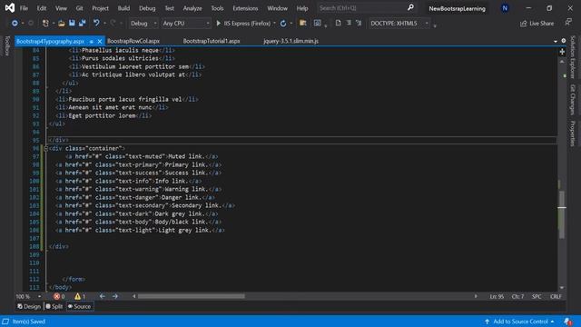
Task: Click the feedback icon beside Live Share
Action: coord(568,23)
